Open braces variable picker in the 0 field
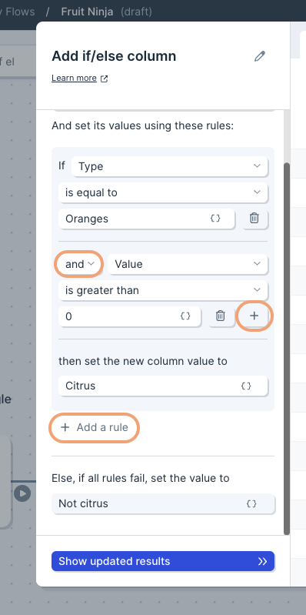306x615 pixels. (185, 316)
